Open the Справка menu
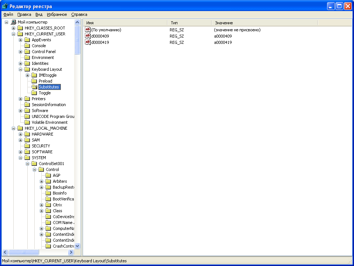The height and width of the screenshot is (266, 354). 79,14
